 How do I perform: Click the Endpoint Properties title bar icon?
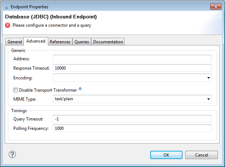click(6, 6)
